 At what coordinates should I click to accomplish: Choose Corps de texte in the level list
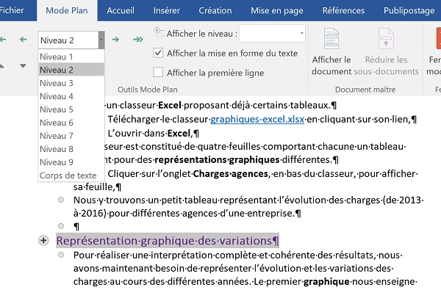pos(71,175)
